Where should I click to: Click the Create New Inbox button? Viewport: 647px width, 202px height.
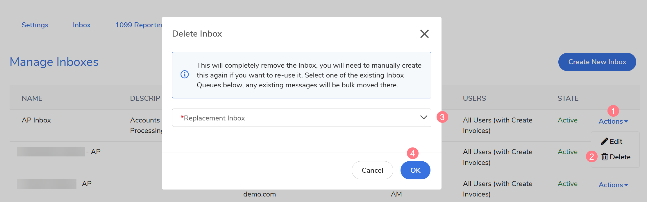point(597,62)
